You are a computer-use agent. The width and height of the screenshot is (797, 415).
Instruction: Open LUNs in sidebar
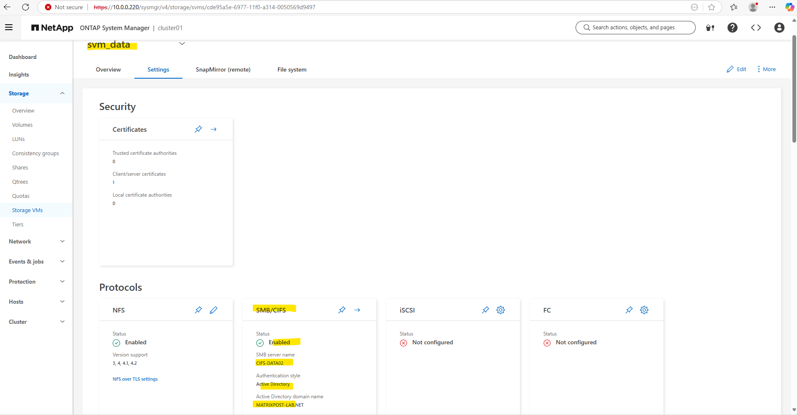click(18, 139)
